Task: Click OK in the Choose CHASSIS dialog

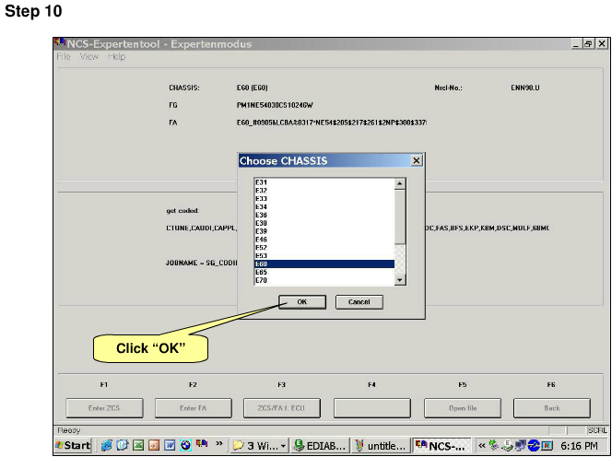Action: pyautogui.click(x=302, y=301)
